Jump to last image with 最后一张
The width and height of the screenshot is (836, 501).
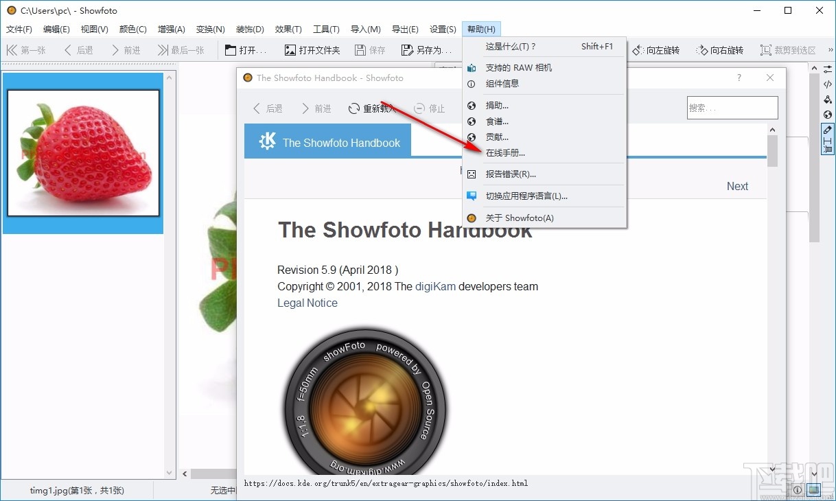coord(181,50)
